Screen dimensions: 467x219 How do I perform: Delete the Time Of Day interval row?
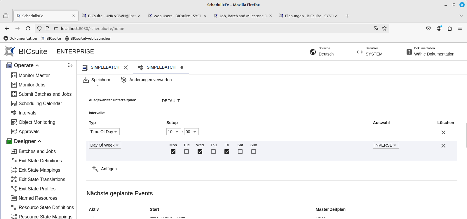click(443, 132)
